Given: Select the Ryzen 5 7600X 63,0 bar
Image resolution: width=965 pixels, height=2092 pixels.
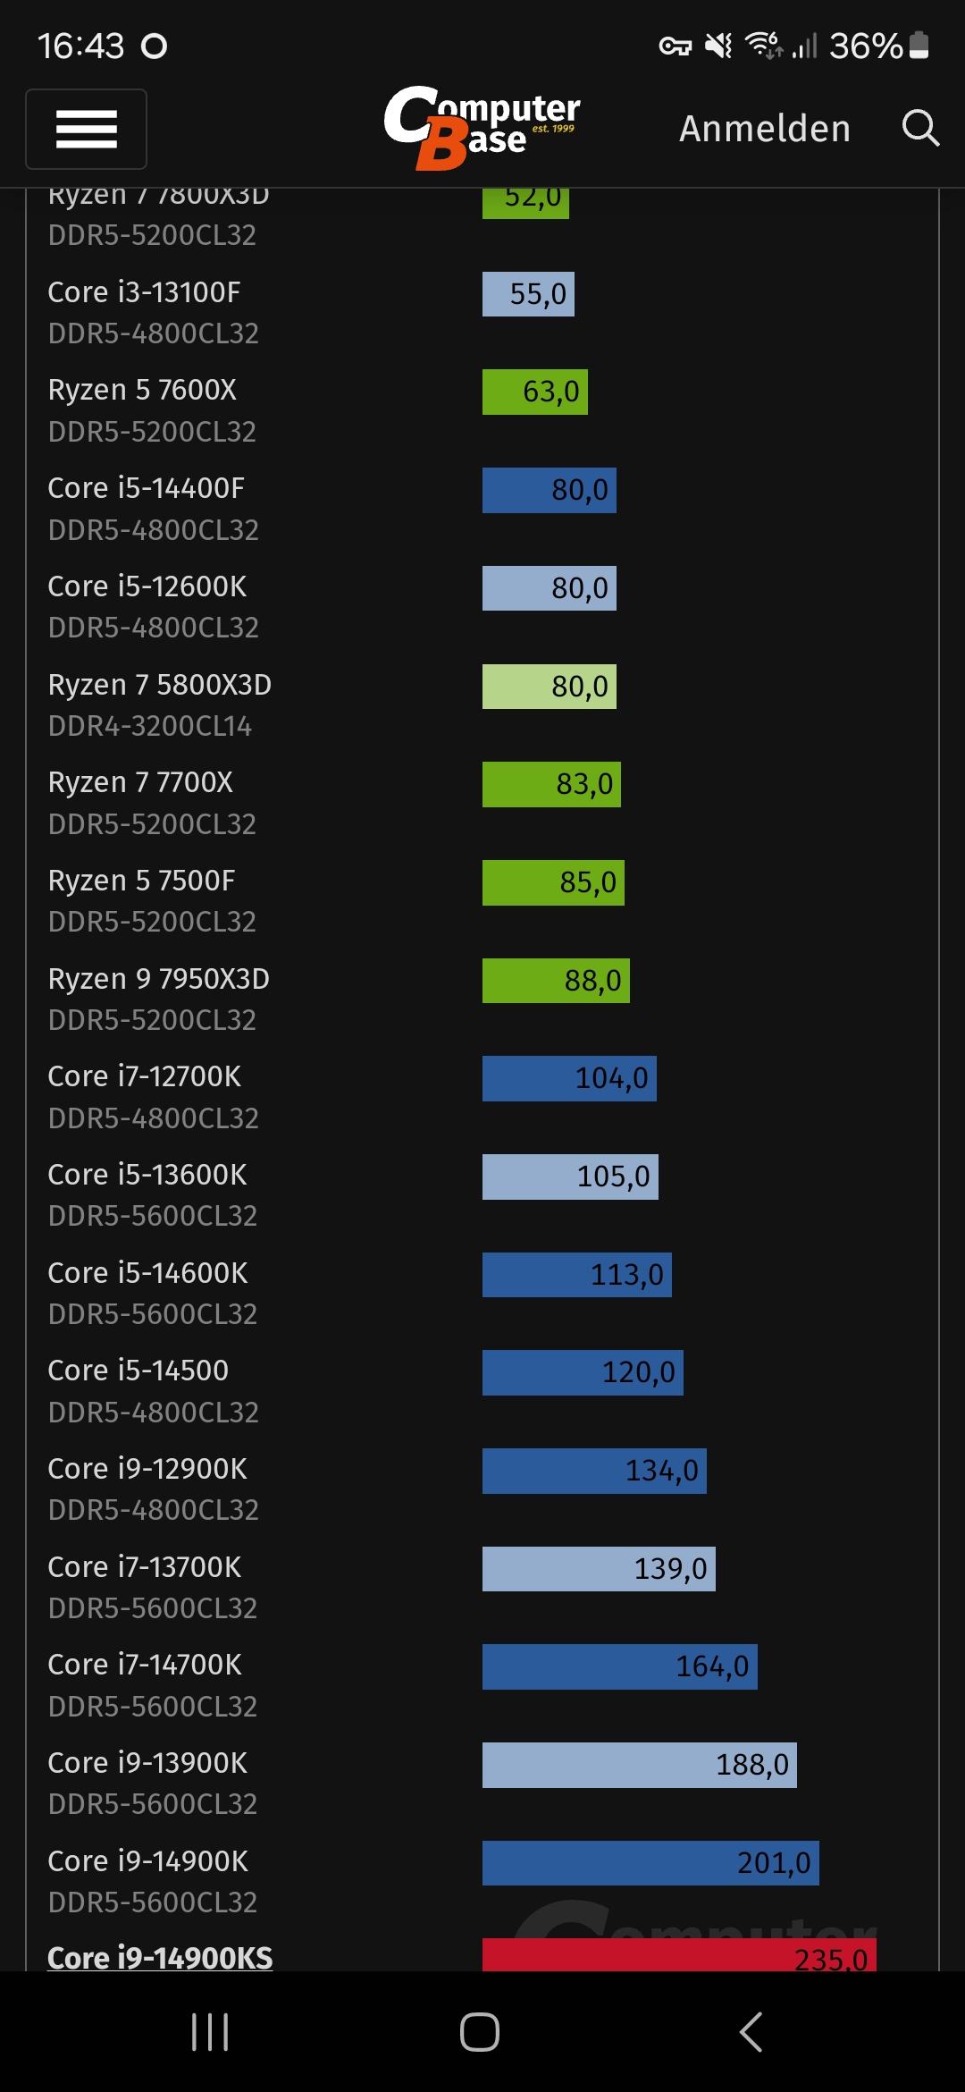Looking at the screenshot, I should 534,392.
